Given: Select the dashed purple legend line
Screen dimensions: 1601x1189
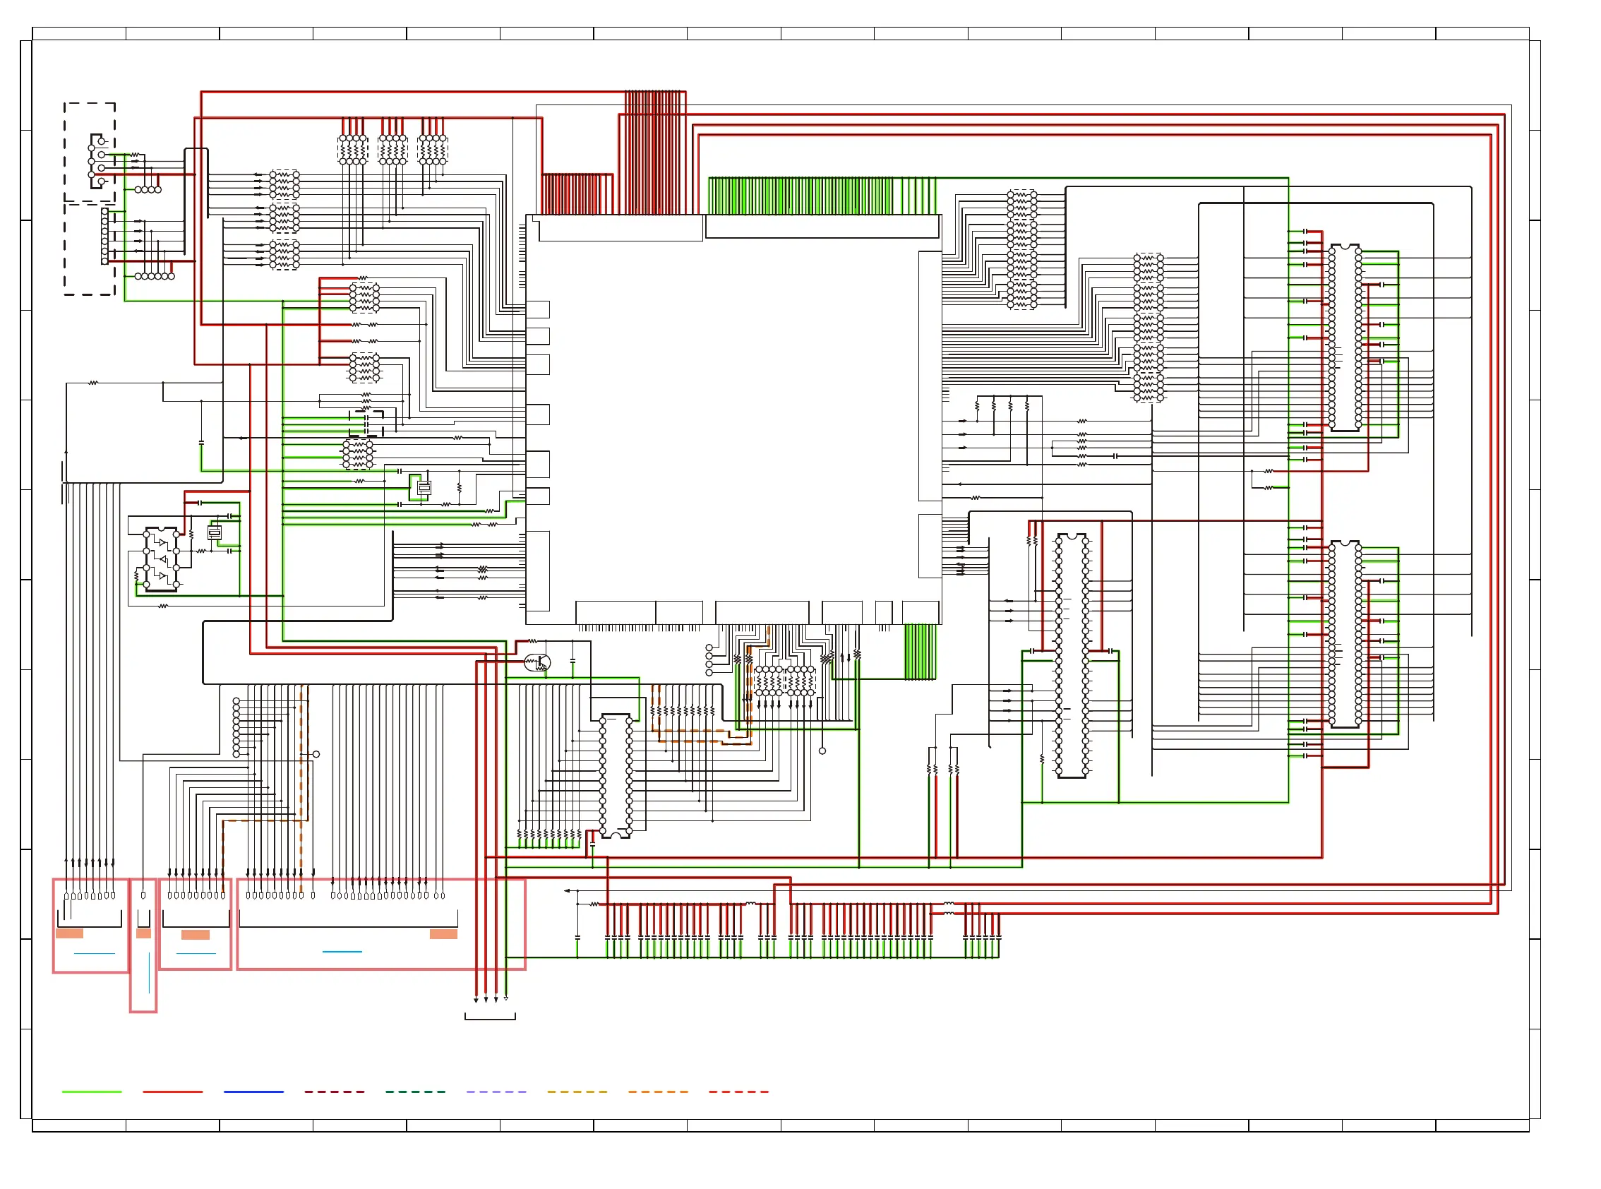Looking at the screenshot, I should (496, 1092).
